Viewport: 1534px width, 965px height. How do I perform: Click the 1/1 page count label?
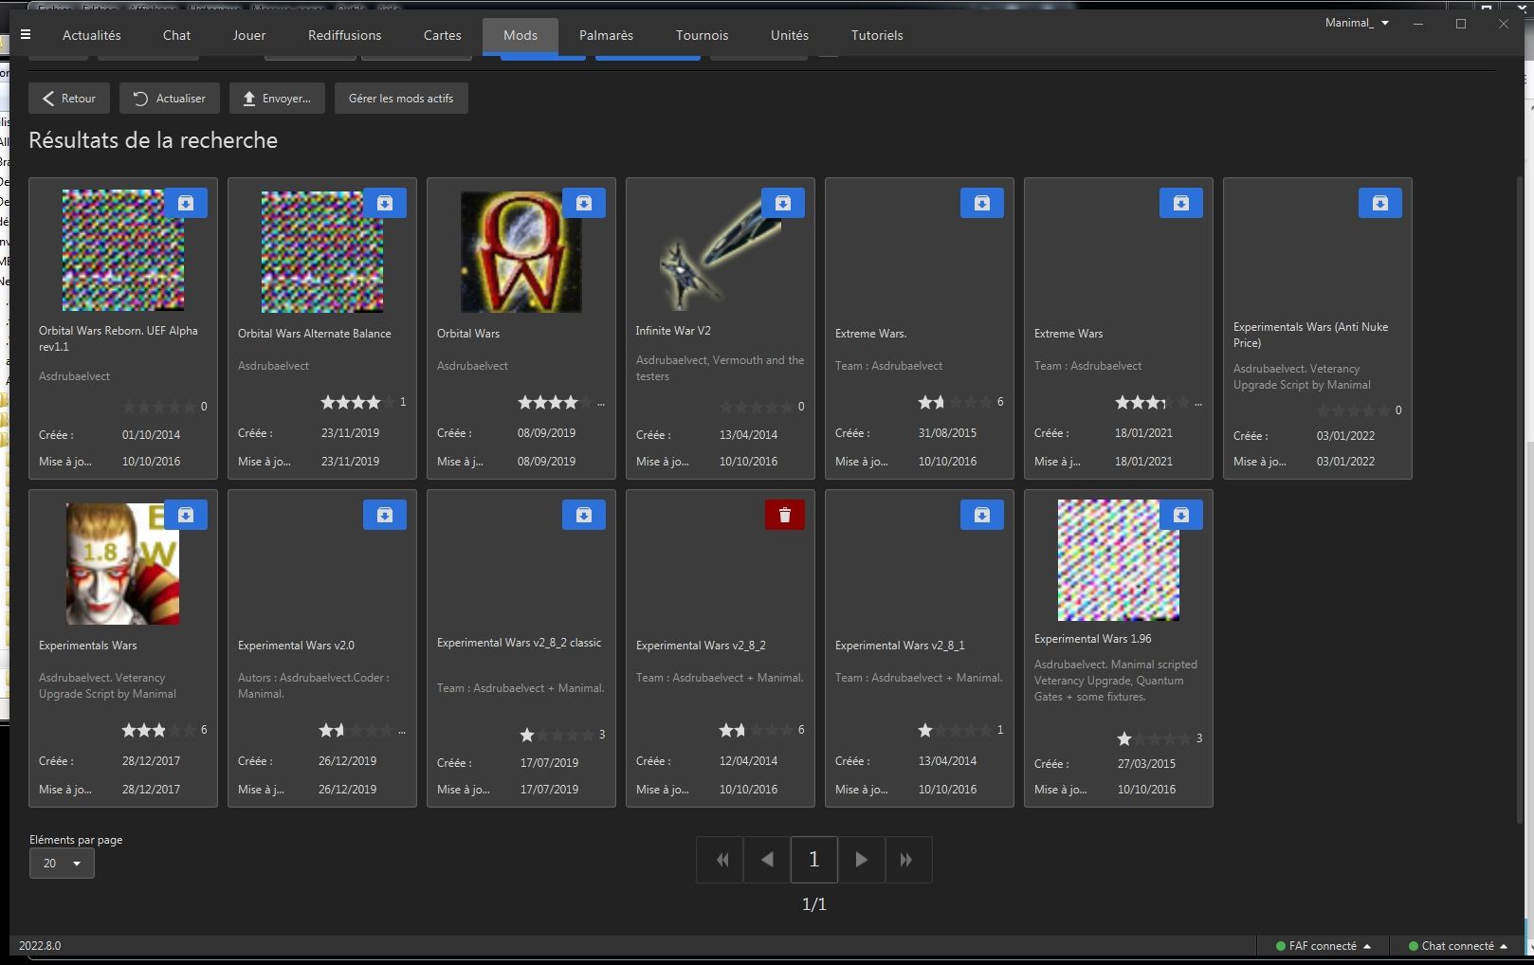(814, 904)
